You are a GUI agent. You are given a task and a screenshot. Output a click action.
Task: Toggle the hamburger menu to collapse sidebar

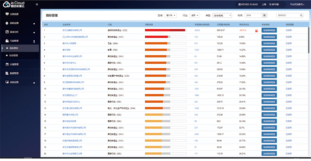click(37, 4)
